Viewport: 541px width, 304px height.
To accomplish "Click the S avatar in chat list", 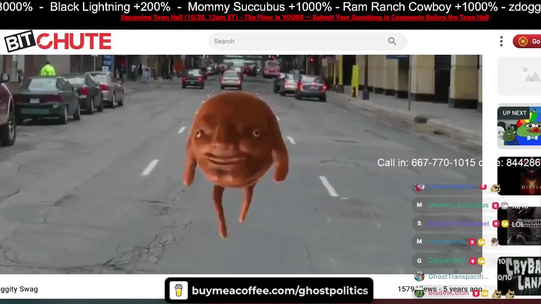I will click(419, 223).
